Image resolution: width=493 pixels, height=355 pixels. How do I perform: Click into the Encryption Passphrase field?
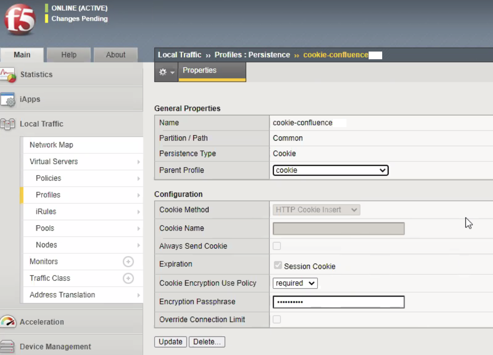(x=339, y=302)
